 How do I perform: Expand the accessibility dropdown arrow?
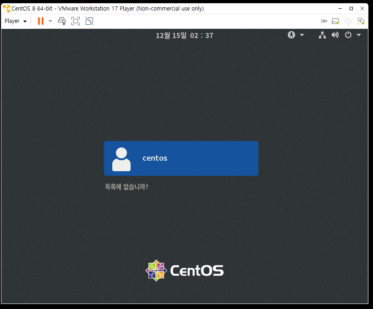pos(302,35)
